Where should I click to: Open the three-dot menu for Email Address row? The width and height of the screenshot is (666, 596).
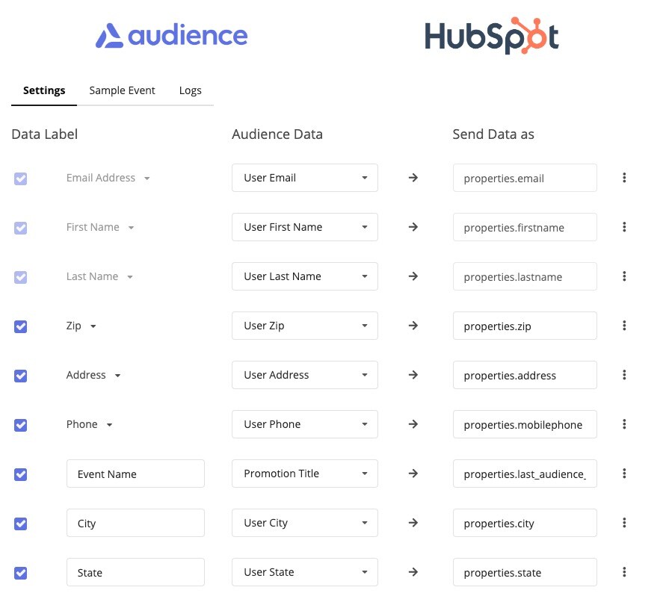pyautogui.click(x=624, y=178)
